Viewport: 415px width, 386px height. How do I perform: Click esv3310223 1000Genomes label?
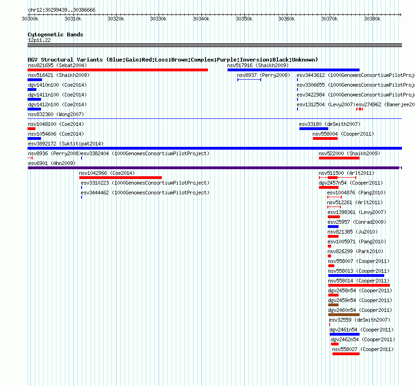pos(145,183)
